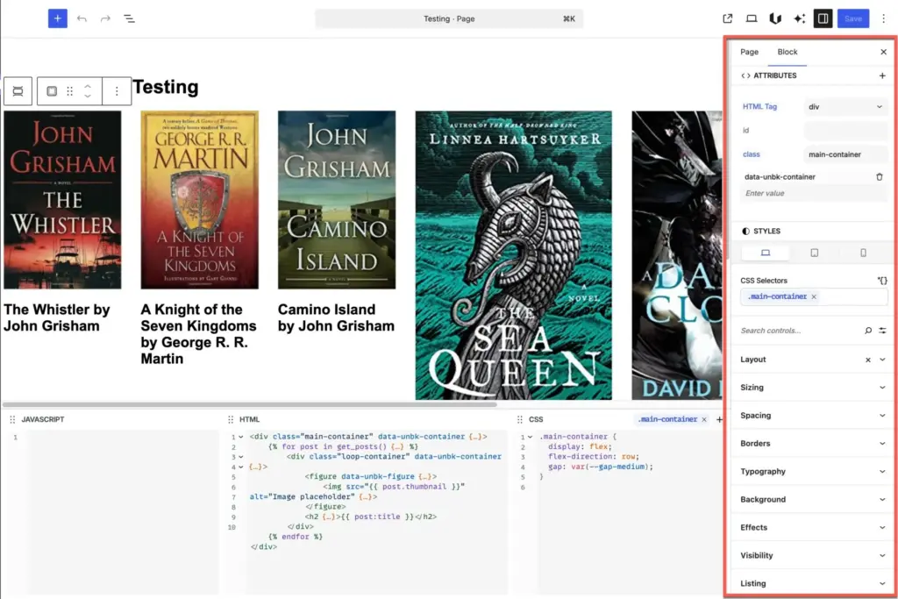Edit the class field main-container
Viewport: 898px width, 599px height.
[x=845, y=154]
